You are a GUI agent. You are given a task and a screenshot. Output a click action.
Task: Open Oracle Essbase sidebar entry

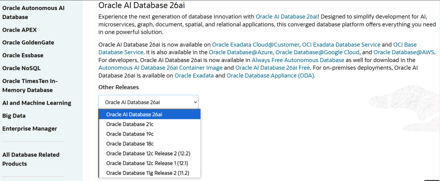[23, 55]
